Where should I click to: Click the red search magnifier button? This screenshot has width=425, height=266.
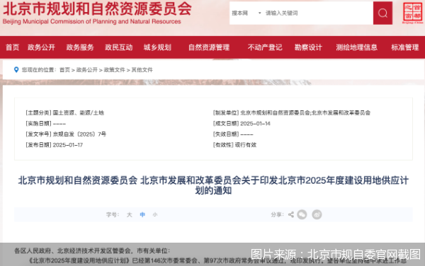coord(382,13)
